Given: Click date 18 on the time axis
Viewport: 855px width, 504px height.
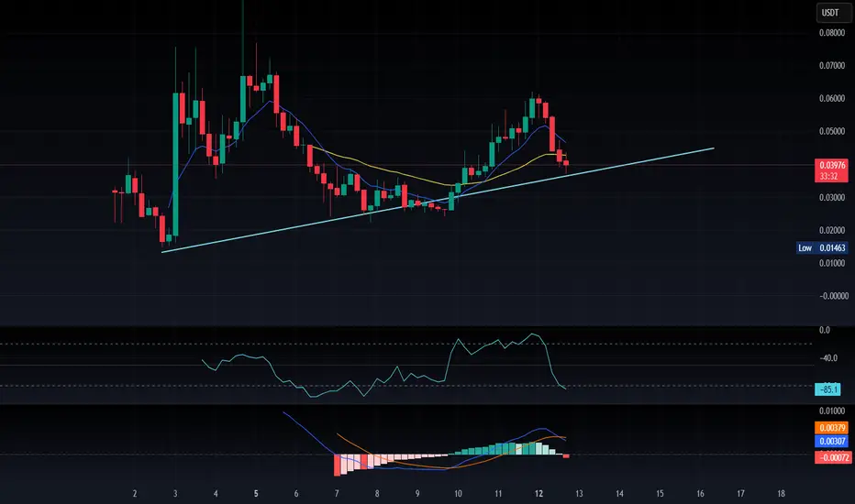Looking at the screenshot, I should [781, 494].
